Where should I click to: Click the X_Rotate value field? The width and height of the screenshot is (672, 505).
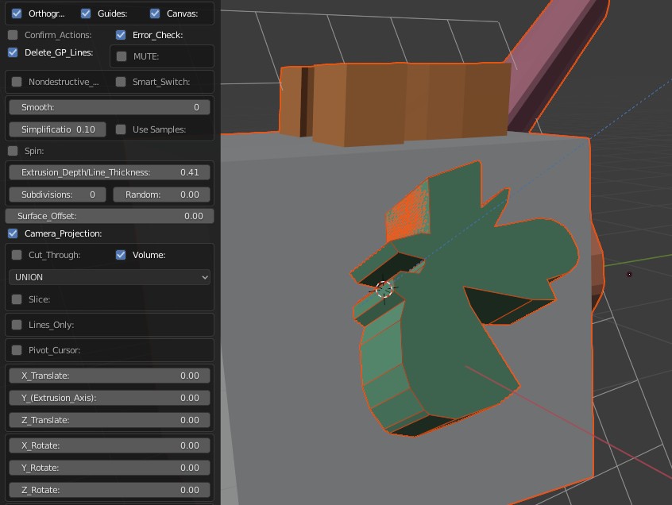110,445
